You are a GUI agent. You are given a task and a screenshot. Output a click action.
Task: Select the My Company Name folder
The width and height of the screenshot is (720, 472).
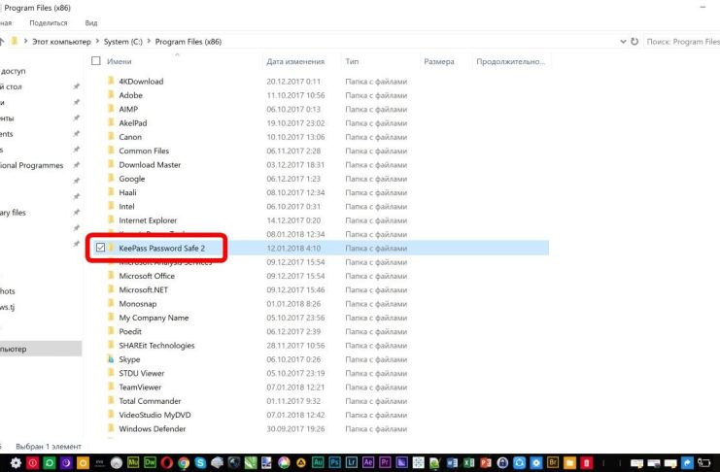(154, 318)
